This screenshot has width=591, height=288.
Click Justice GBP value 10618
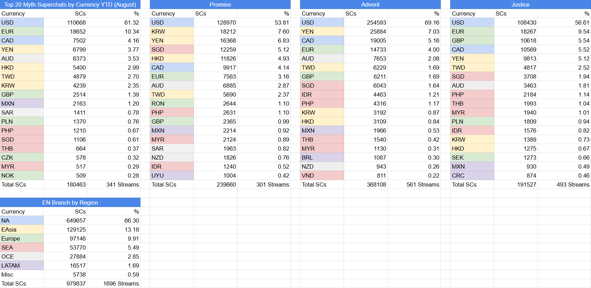point(516,40)
